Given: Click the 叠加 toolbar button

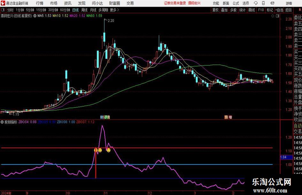Looking at the screenshot, I should [x=224, y=10].
